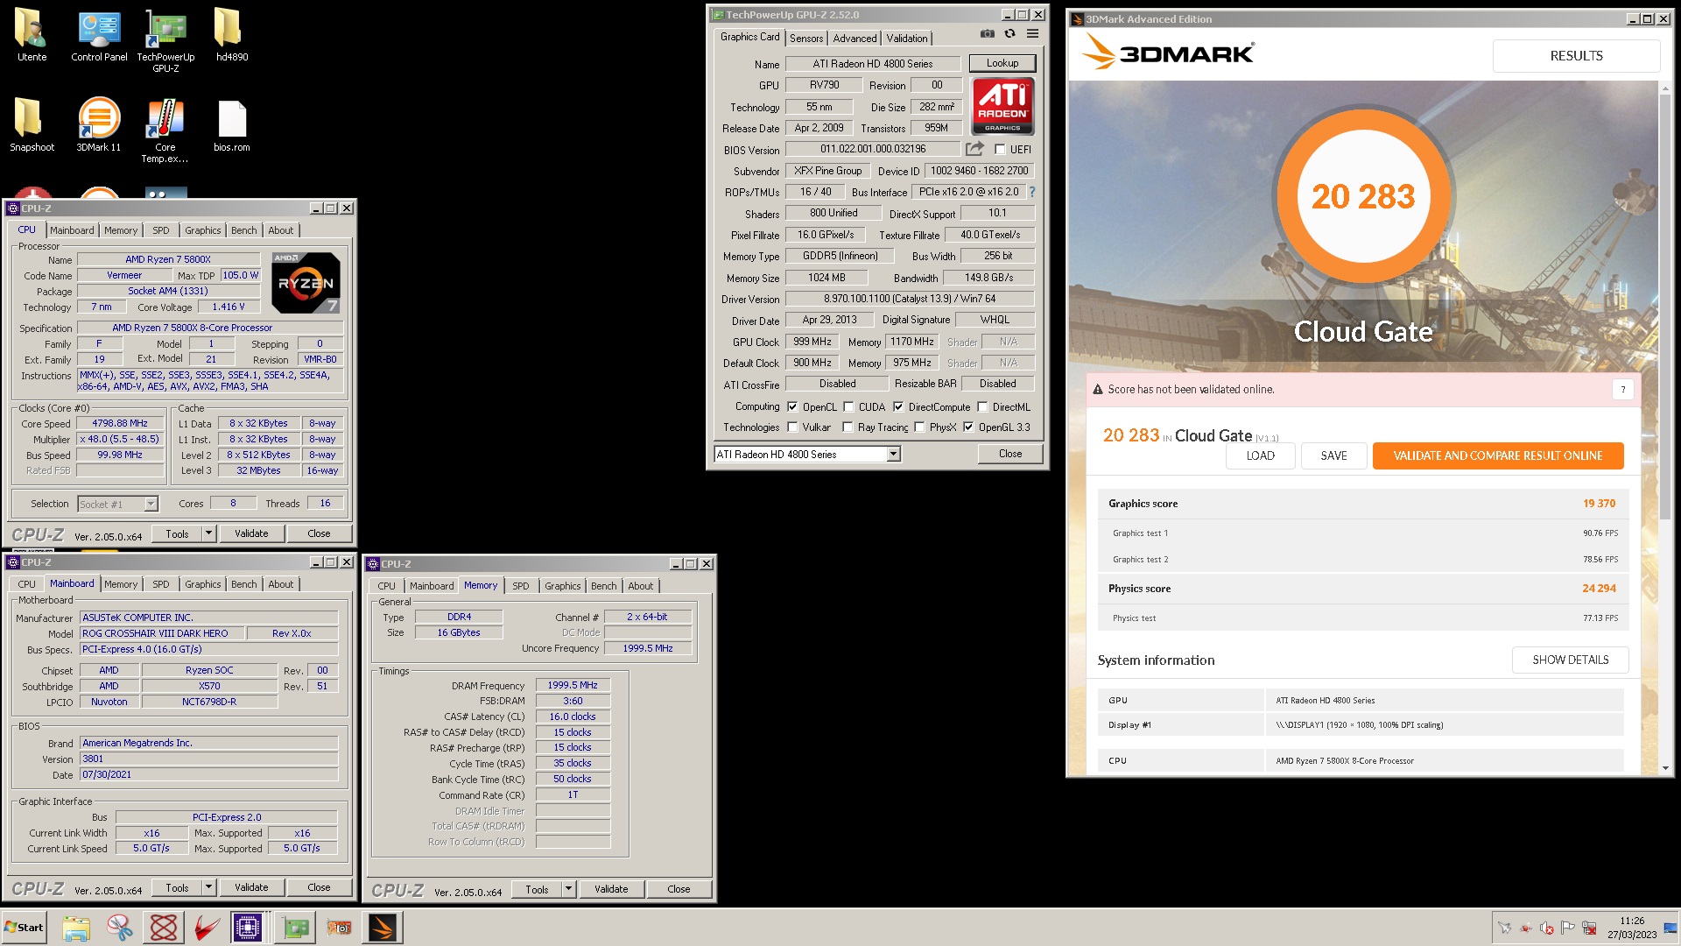This screenshot has width=1681, height=946.
Task: Click the Ryzen 7 logo in CPU-Z
Action: (x=306, y=283)
